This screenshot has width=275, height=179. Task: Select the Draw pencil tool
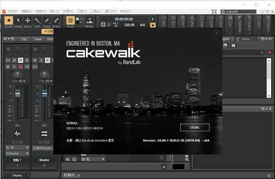[47, 21]
